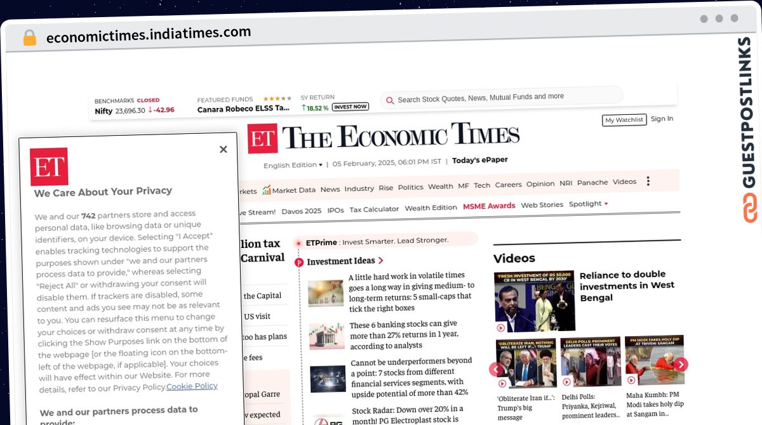762x425 pixels.
Task: Click the MSME Awards link
Action: [489, 206]
